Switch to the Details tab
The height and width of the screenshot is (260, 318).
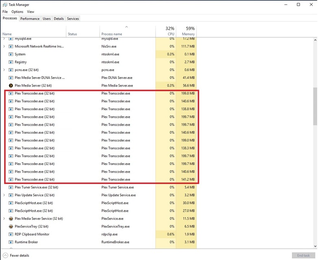tap(59, 19)
